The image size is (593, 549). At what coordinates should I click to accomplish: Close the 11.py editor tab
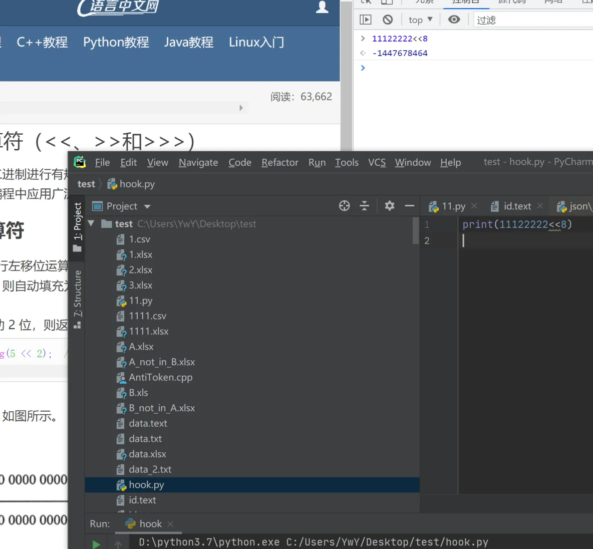474,206
